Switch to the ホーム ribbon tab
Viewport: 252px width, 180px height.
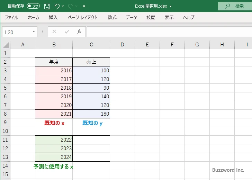coord(34,17)
